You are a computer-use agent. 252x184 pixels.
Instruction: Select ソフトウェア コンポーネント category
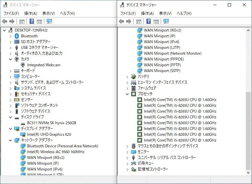(x=40, y=106)
